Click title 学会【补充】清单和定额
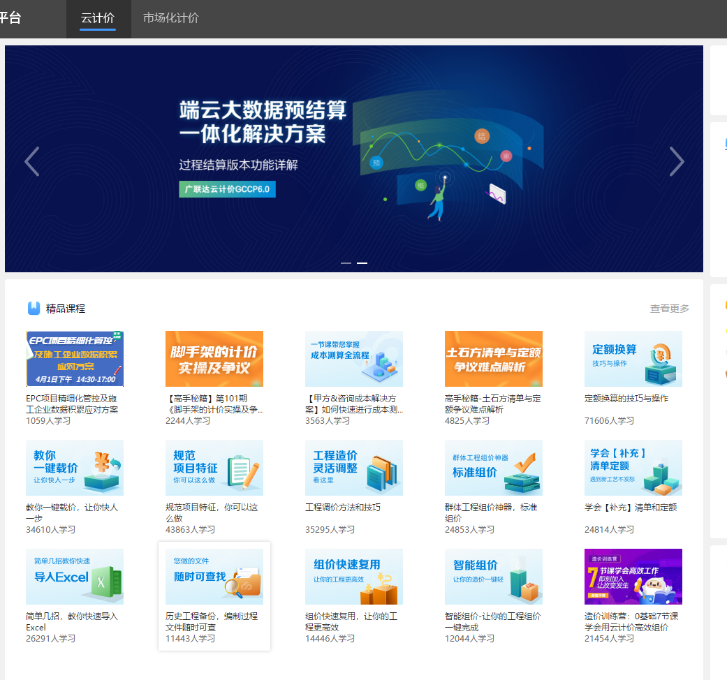 click(631, 508)
